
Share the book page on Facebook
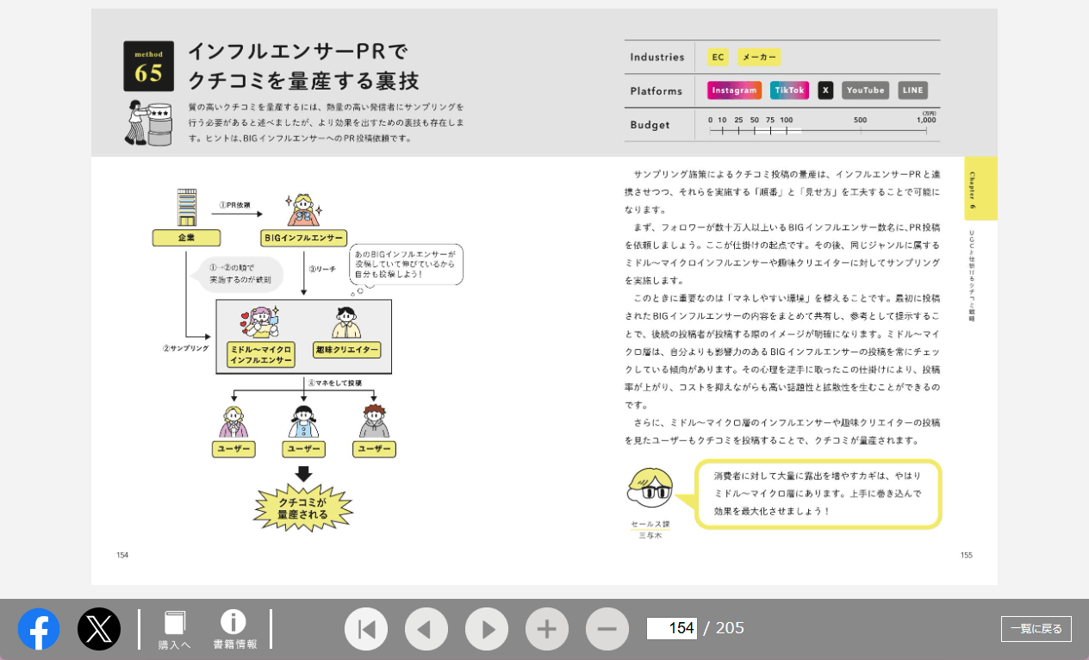pos(39,629)
